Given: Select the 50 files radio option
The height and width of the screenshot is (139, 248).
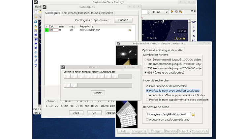Looking at the screenshot, I should (x=145, y=59).
